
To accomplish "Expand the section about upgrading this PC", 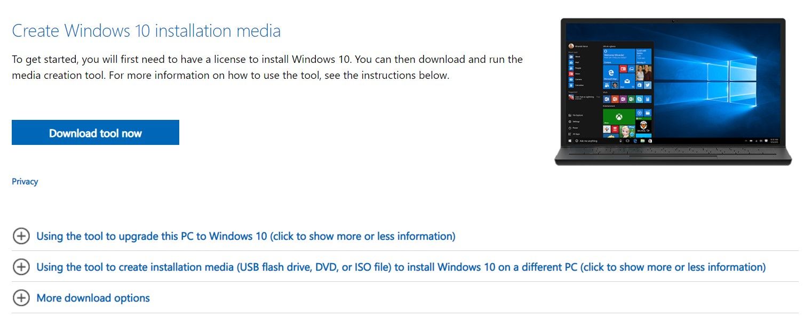I will [x=245, y=236].
